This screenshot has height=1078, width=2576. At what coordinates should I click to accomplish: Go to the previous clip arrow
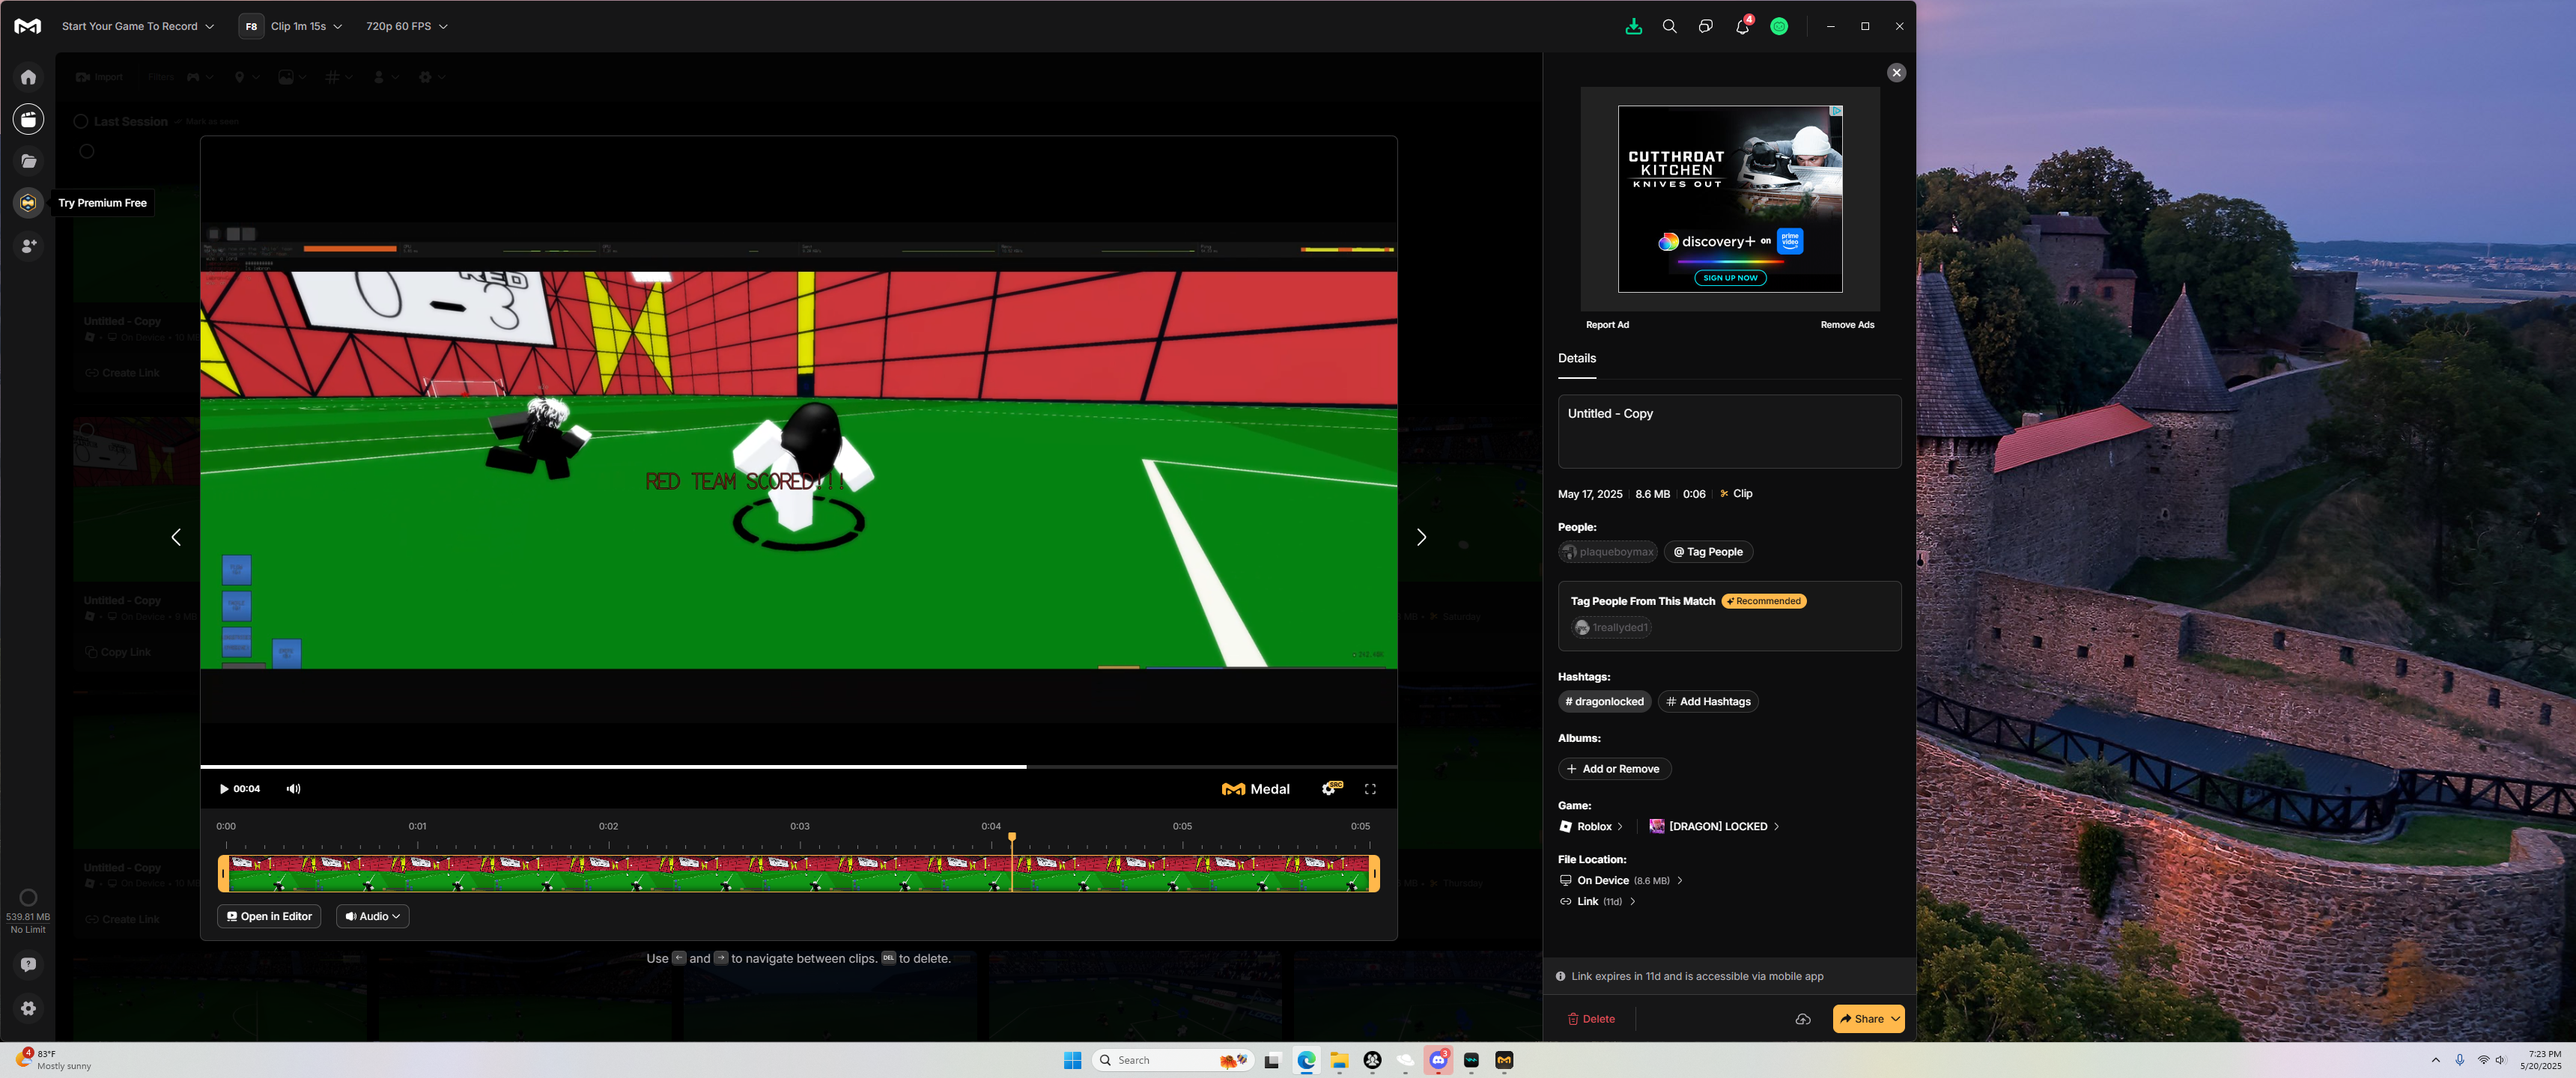(x=176, y=538)
